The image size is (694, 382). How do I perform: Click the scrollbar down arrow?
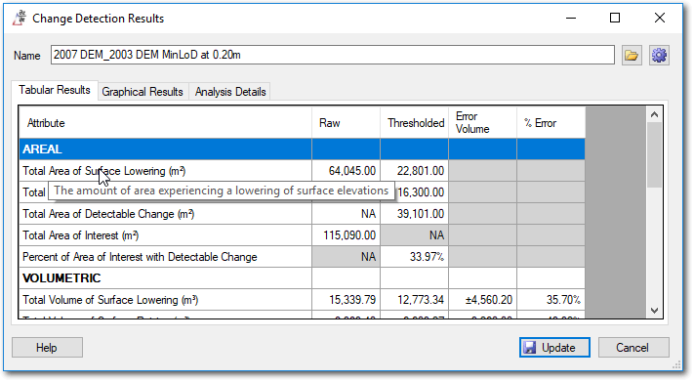coord(655,311)
